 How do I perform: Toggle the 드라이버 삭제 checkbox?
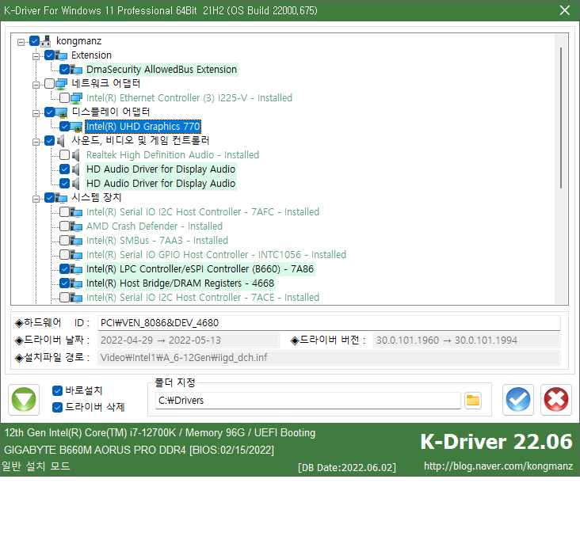pos(57,408)
